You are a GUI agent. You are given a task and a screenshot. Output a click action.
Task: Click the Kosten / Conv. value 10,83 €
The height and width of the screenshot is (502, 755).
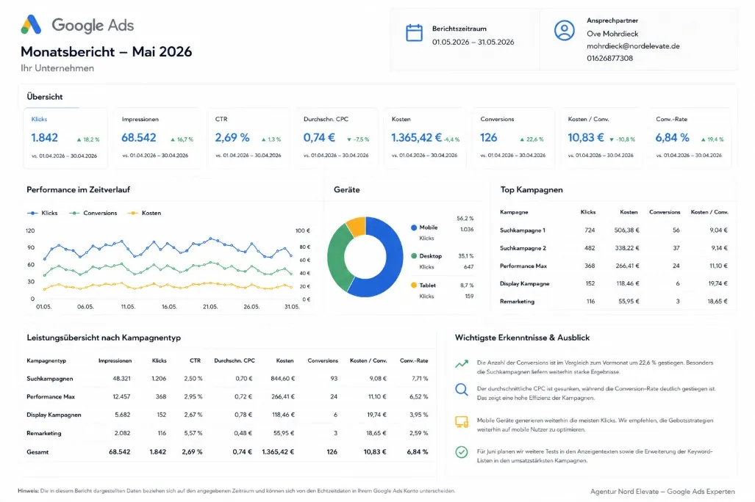point(585,137)
